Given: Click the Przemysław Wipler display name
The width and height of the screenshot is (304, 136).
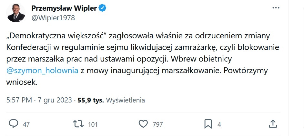Looking at the screenshot, I should pos(64,8).
